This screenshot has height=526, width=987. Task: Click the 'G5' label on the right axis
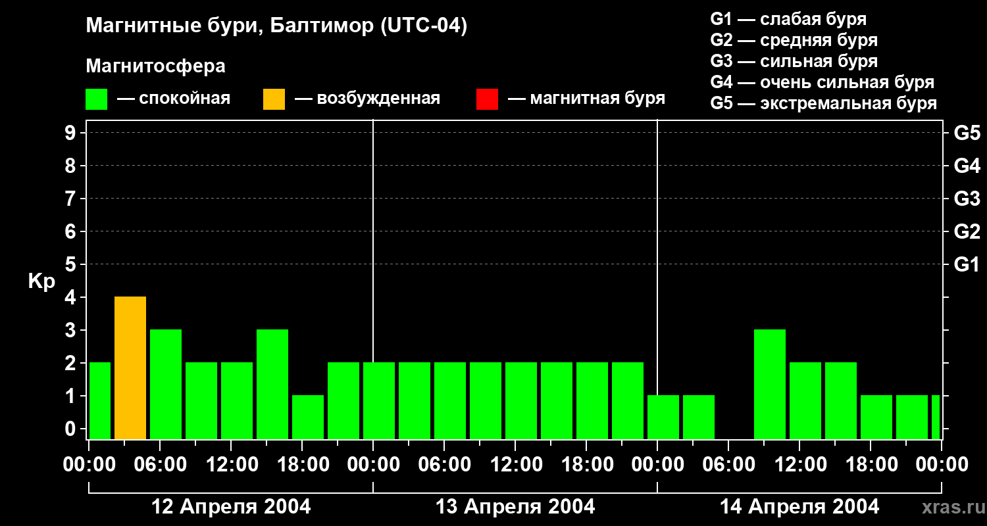click(x=967, y=133)
